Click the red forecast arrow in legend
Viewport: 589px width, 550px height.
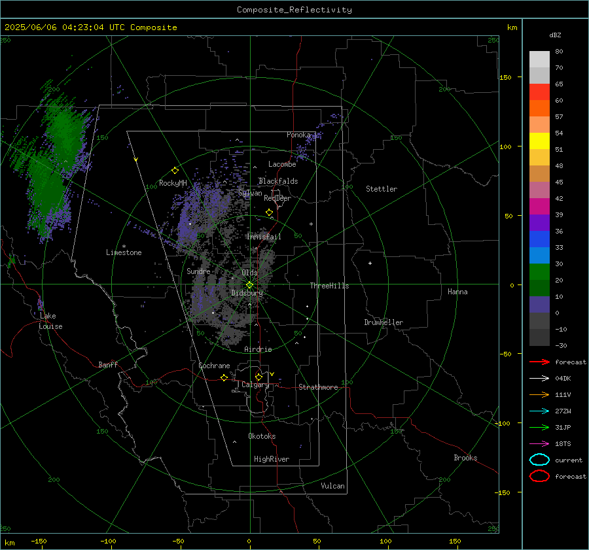[x=539, y=362]
